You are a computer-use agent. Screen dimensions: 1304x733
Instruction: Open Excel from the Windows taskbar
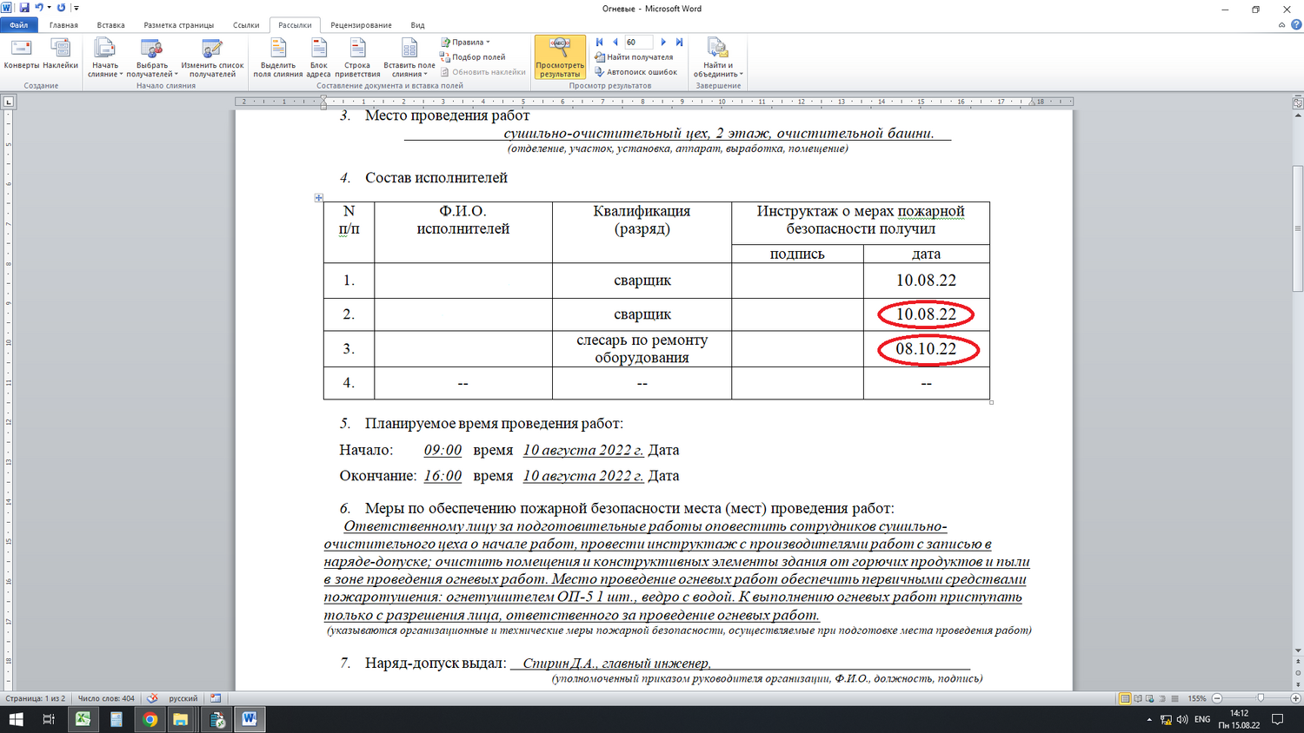[x=83, y=719]
